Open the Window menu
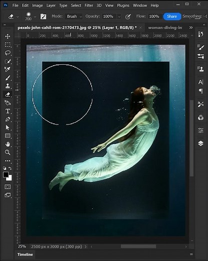Viewport: 208px width, 261px height. pyautogui.click(x=140, y=6)
